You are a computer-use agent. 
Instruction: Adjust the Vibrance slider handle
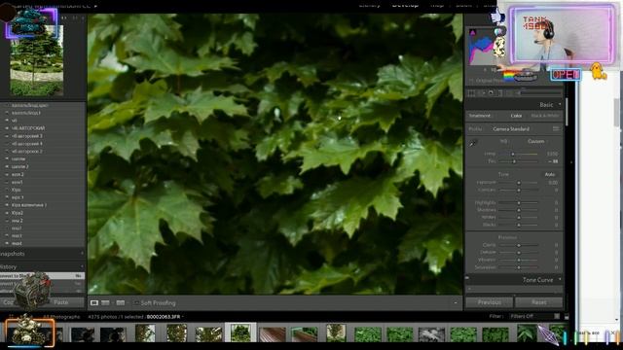click(519, 260)
